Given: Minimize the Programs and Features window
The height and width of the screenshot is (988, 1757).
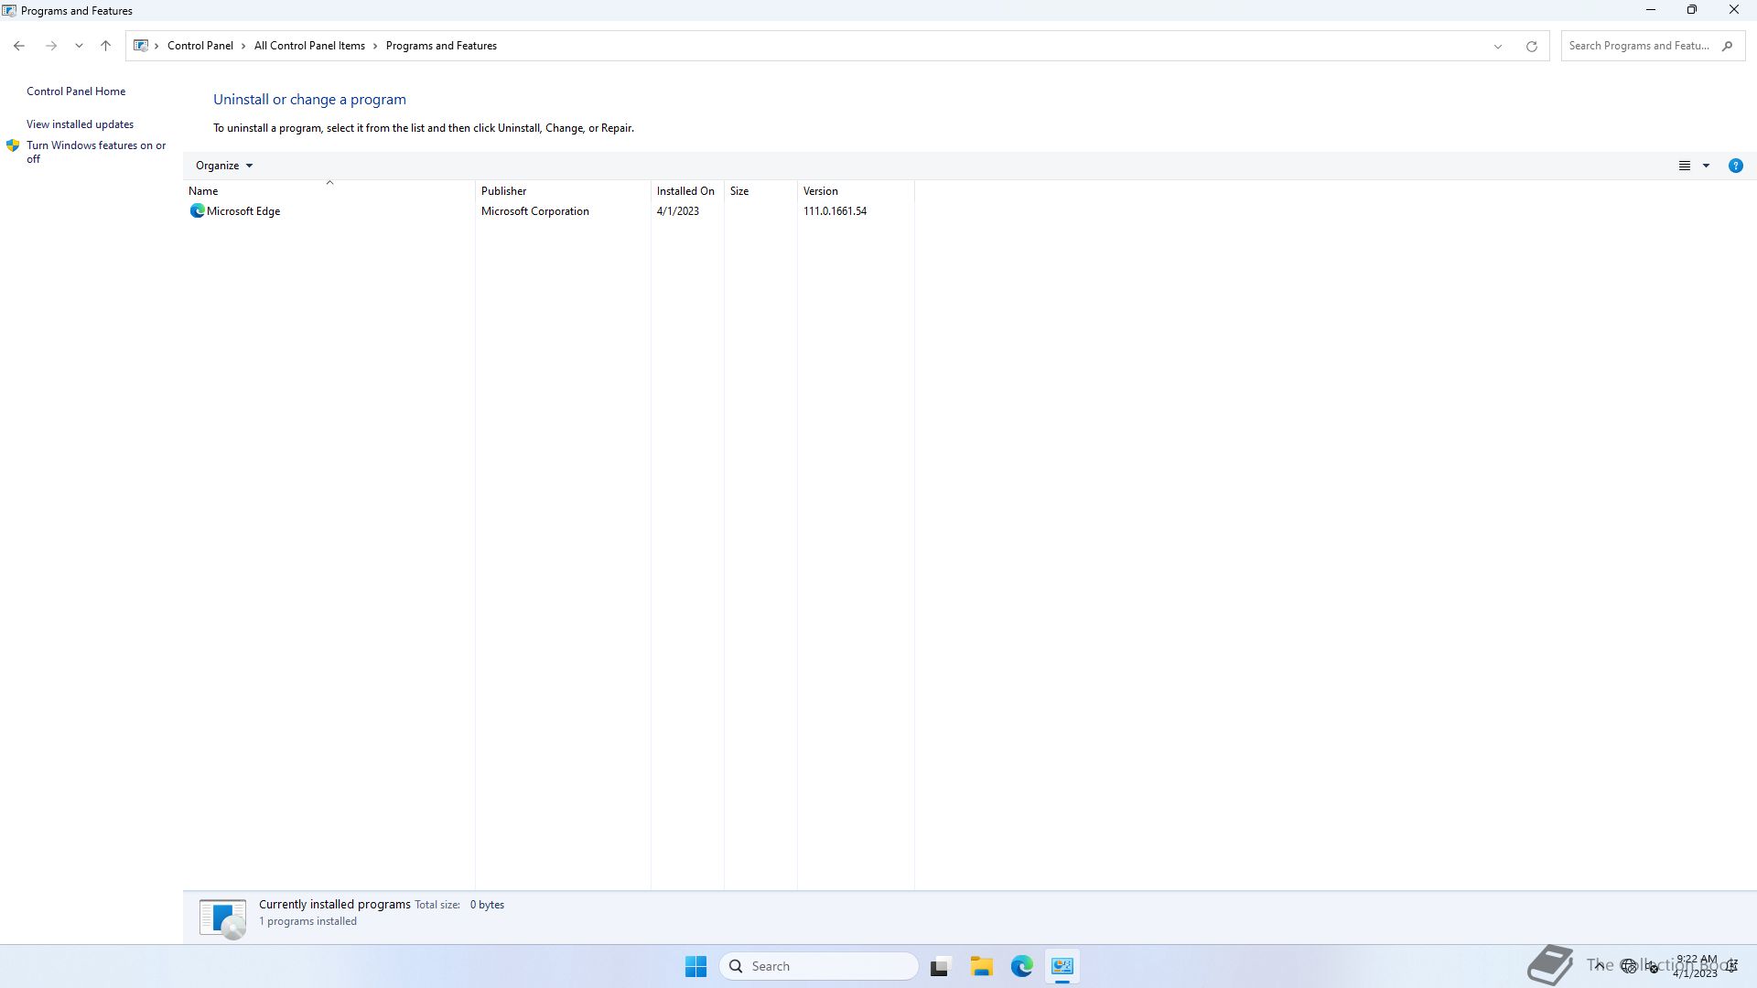Looking at the screenshot, I should 1651,10.
